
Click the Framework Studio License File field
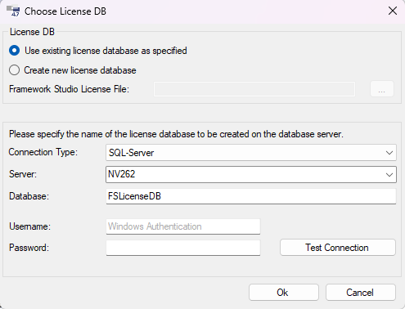(x=254, y=89)
